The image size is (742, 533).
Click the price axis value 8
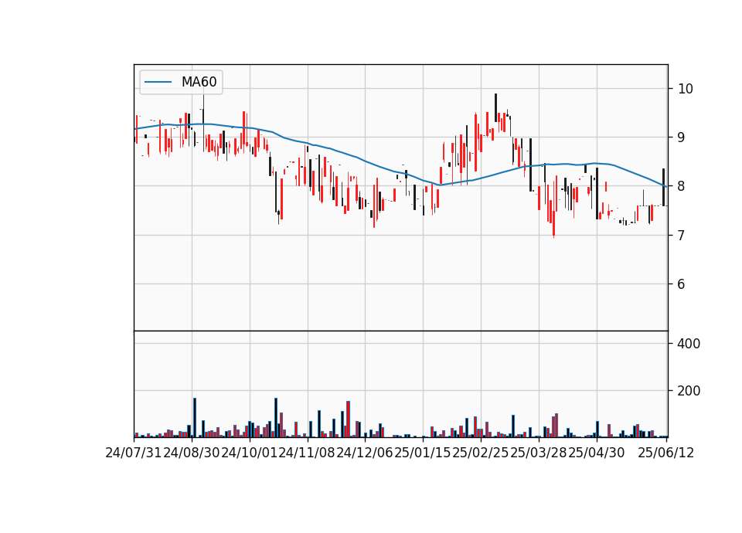682,186
